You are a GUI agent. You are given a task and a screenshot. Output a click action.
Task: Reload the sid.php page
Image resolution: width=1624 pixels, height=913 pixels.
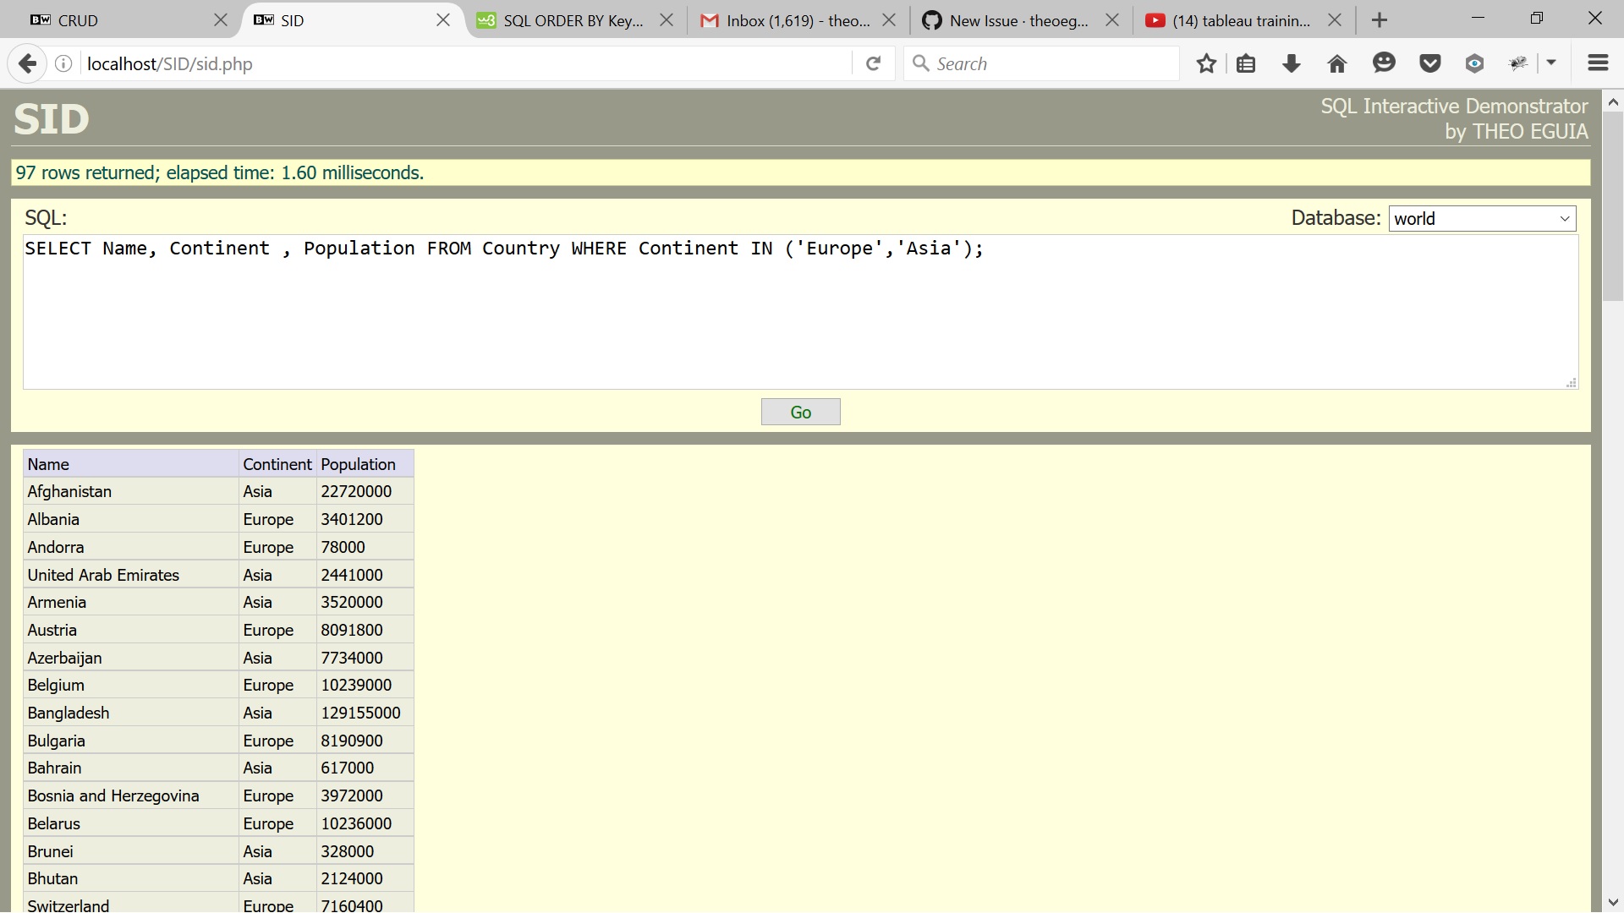point(873,63)
